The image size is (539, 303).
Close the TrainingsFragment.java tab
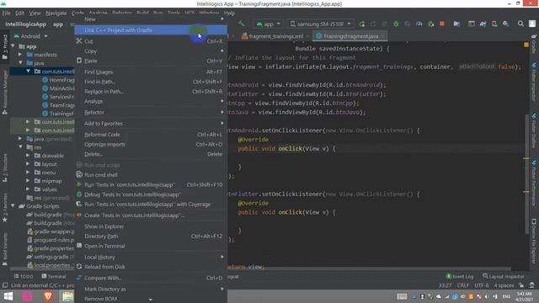tap(383, 36)
